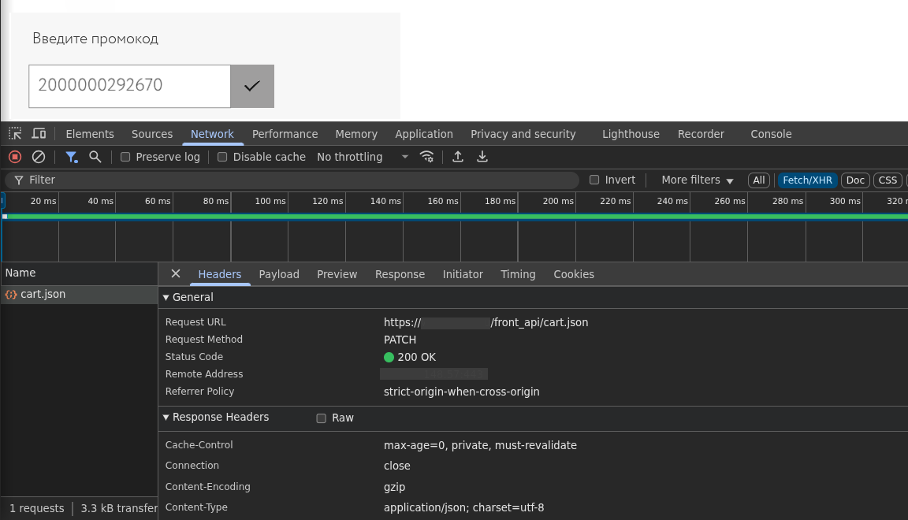
Task: Open the Performance panel
Action: click(285, 134)
